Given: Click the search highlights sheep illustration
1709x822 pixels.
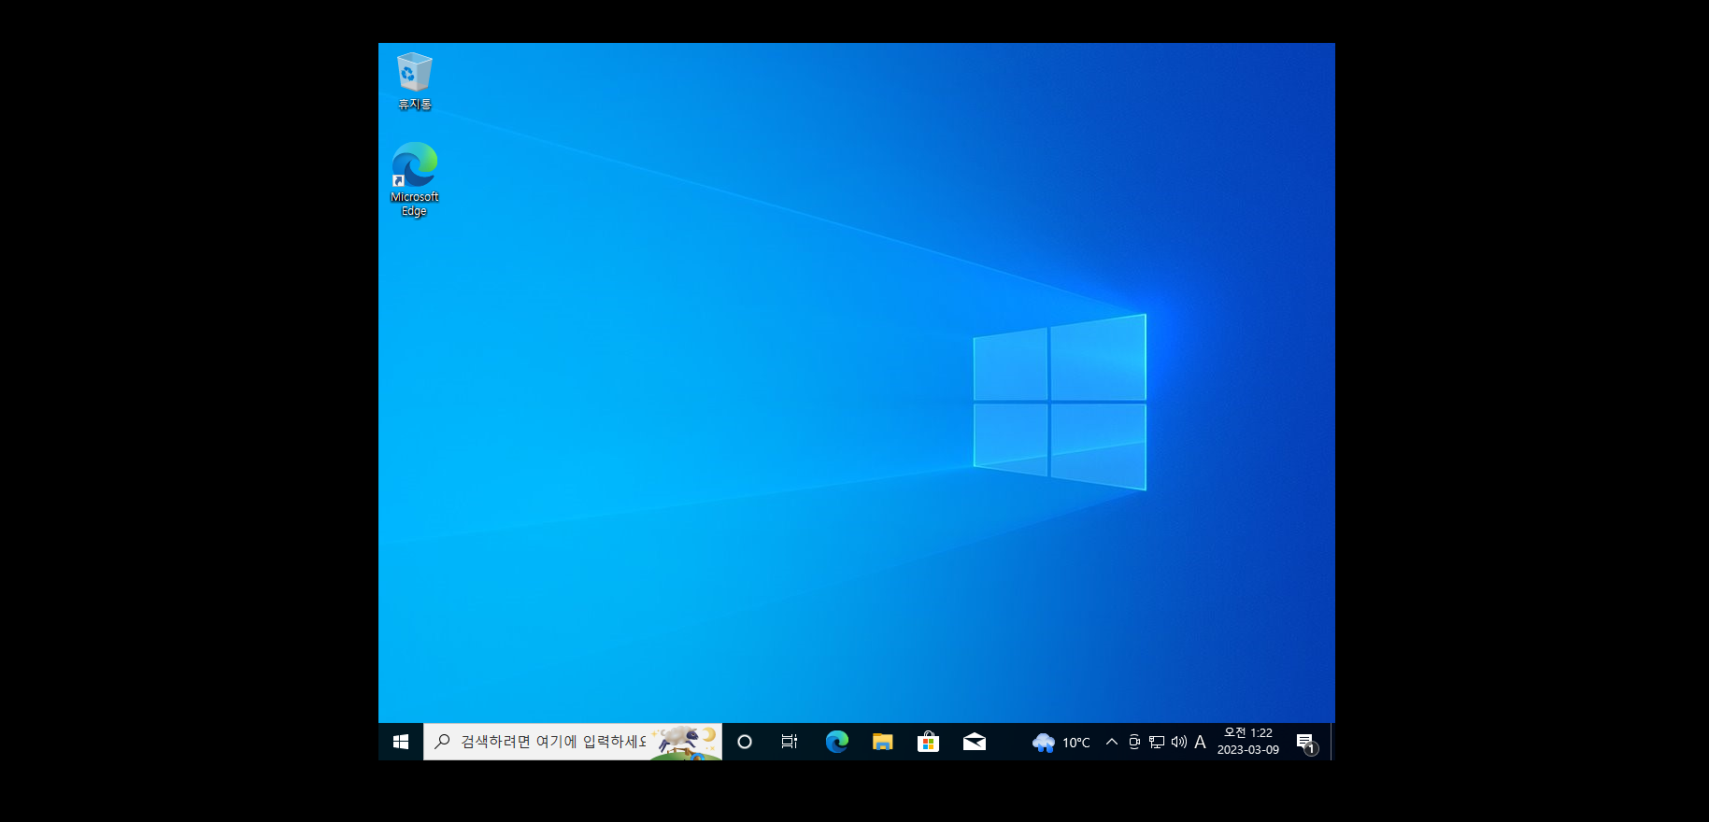Looking at the screenshot, I should tap(687, 742).
